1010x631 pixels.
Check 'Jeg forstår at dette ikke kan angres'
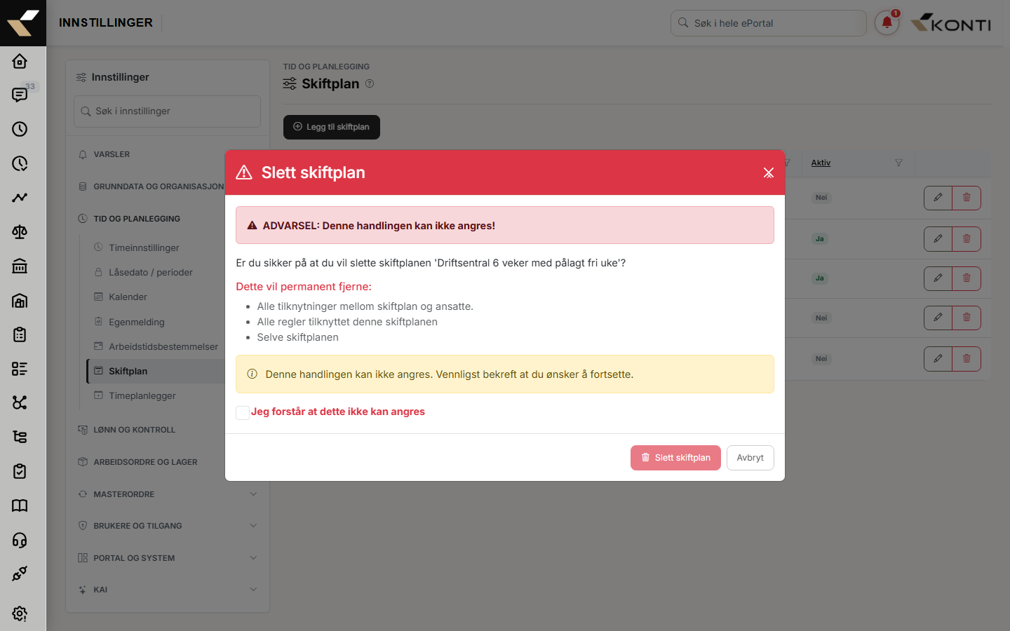(243, 412)
